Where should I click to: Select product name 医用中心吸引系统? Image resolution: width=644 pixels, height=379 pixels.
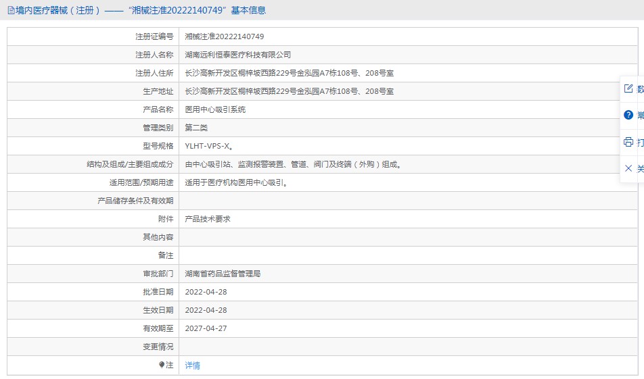(x=215, y=109)
